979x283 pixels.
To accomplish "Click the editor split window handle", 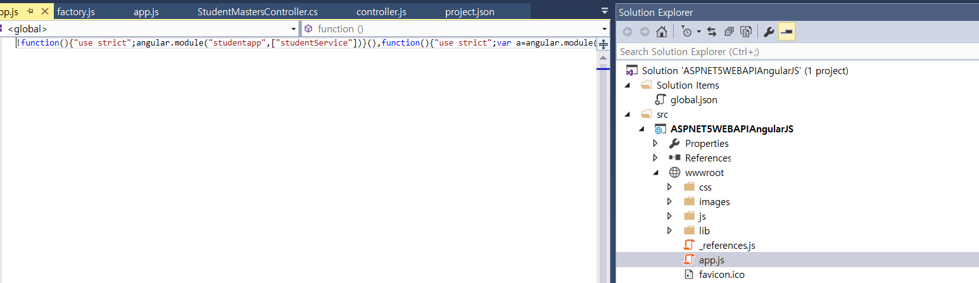I will click(603, 44).
